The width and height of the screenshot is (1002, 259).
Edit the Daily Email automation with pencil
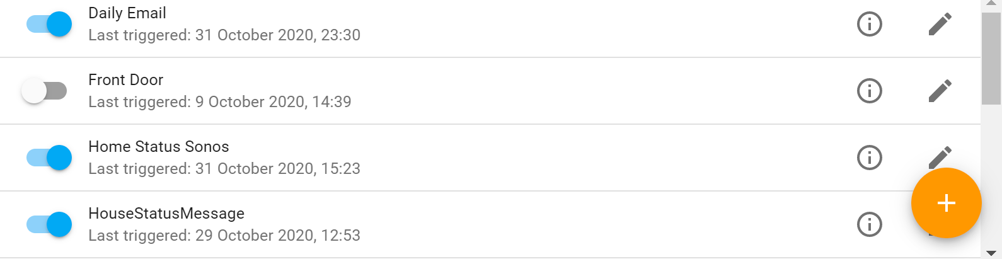pos(940,24)
